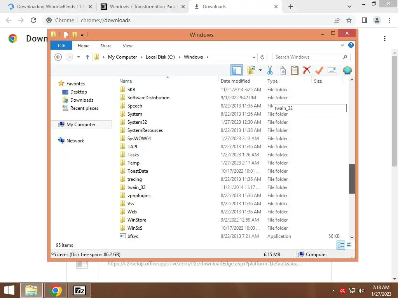Delete item with the red X icon
The height and width of the screenshot is (298, 398).
[307, 70]
